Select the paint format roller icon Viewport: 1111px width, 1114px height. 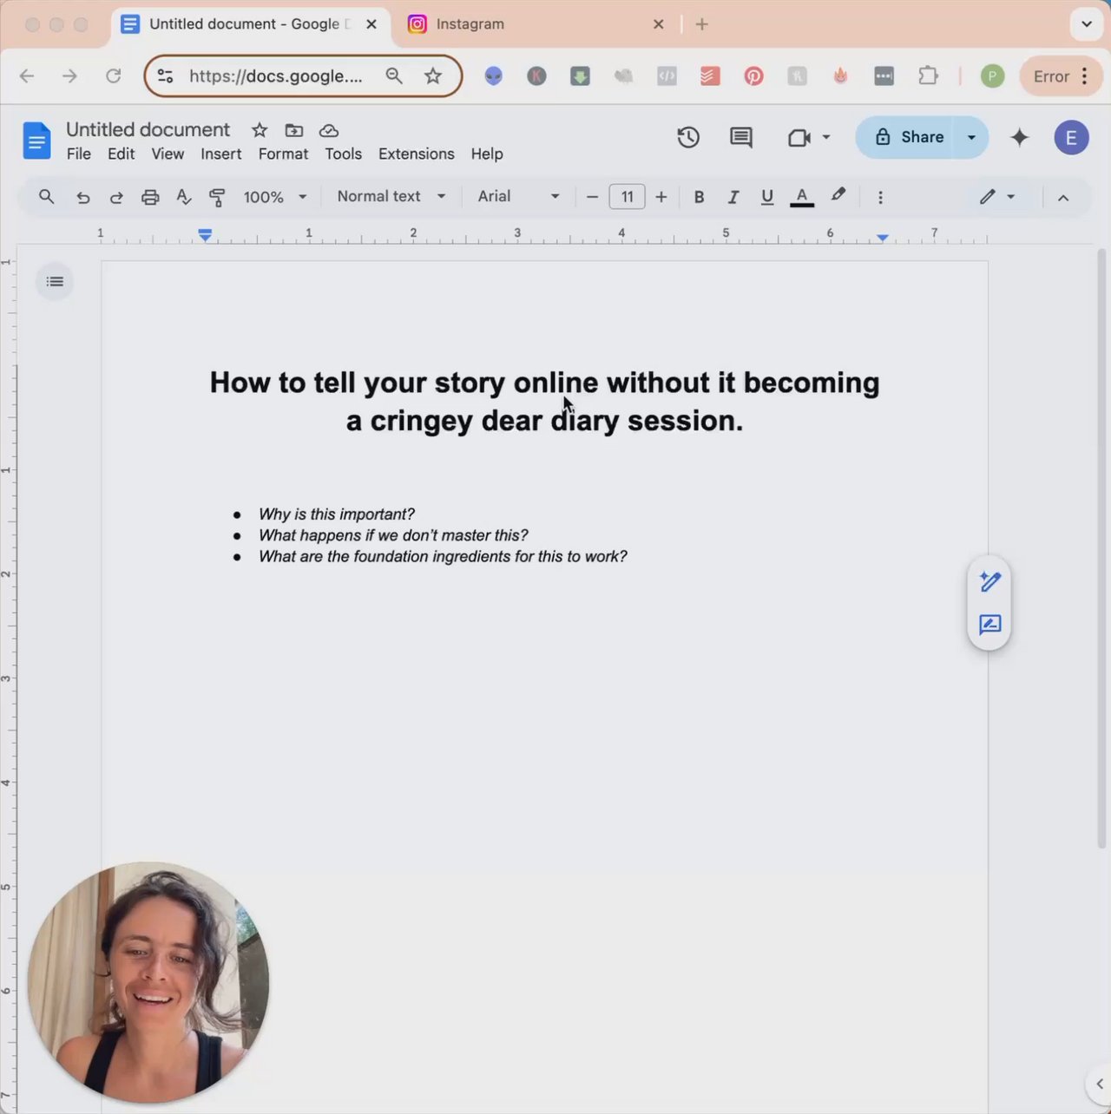[217, 197]
